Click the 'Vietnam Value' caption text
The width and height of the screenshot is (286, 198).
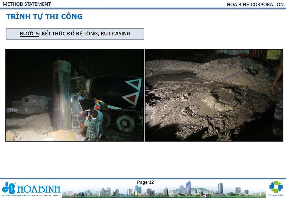276,195
